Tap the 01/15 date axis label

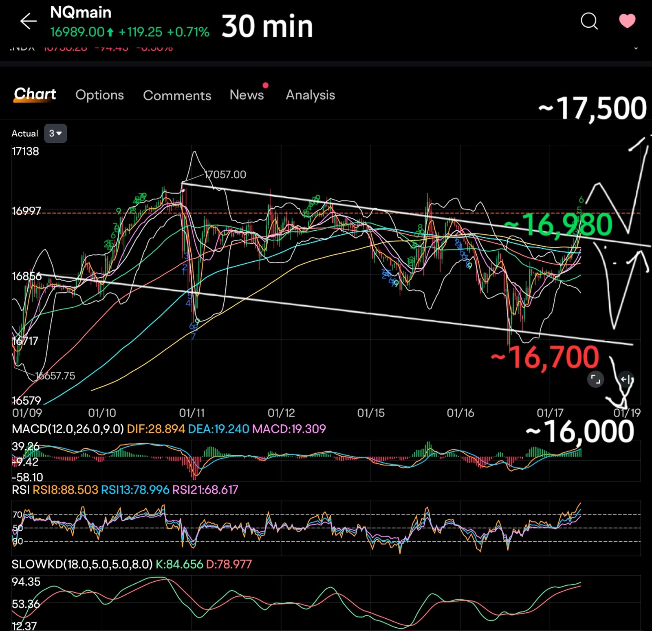tap(371, 413)
